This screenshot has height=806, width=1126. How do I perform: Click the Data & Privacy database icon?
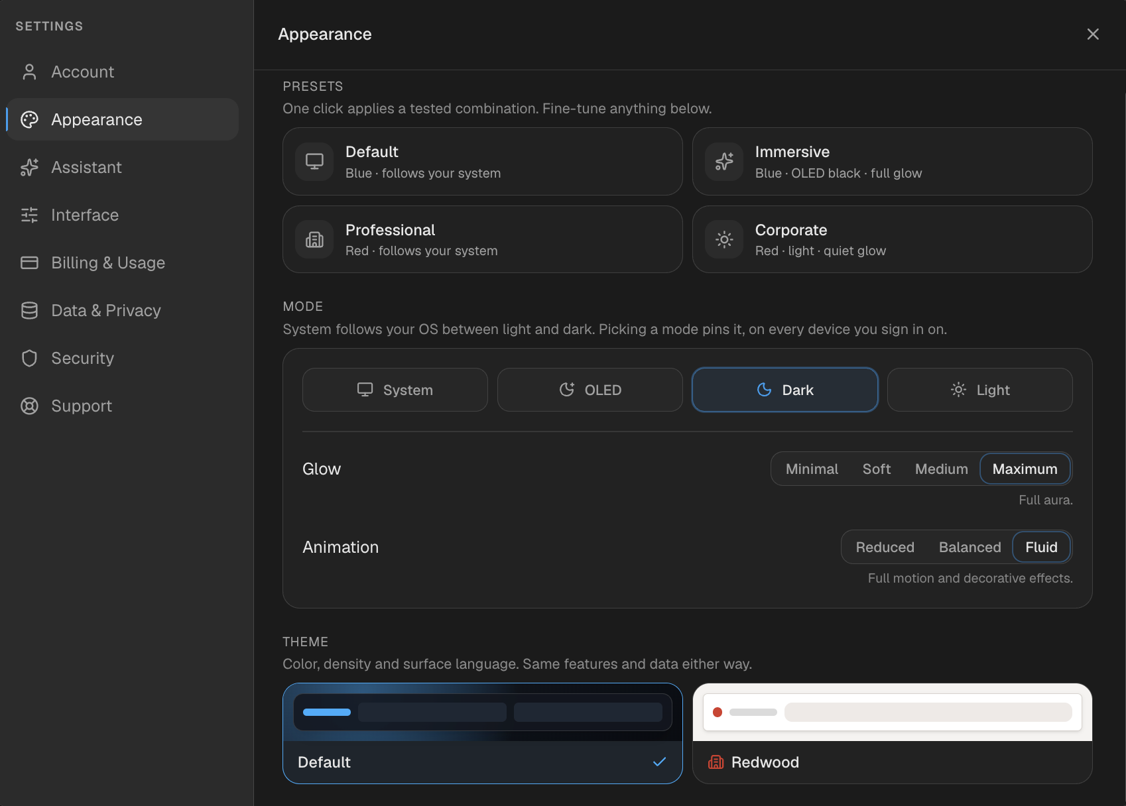[x=29, y=310]
